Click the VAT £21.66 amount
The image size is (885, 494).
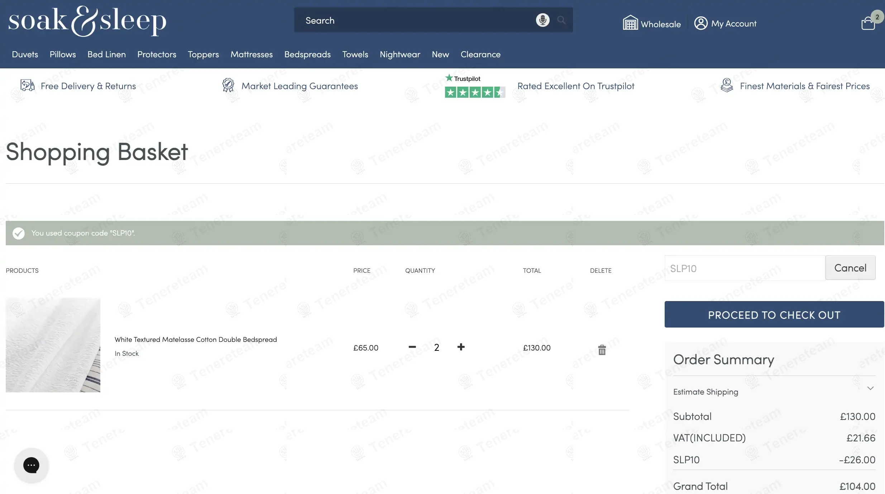(x=861, y=438)
